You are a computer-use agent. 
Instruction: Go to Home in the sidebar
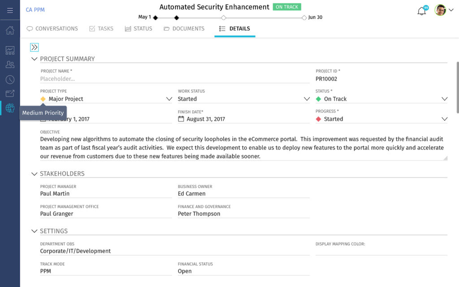click(10, 30)
